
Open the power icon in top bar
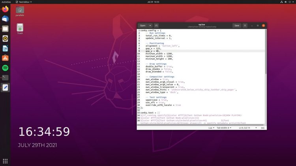[290, 2]
